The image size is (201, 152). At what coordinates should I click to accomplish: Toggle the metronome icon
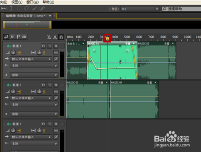[x=49, y=37]
